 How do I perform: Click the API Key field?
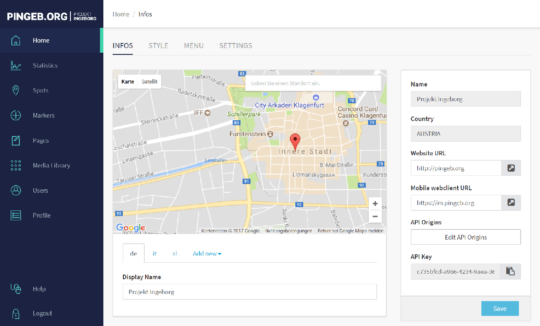point(456,272)
